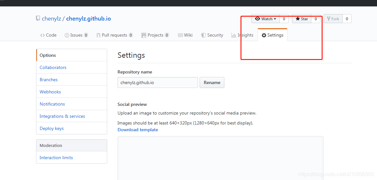Click the eye icon on Watch

click(x=258, y=19)
